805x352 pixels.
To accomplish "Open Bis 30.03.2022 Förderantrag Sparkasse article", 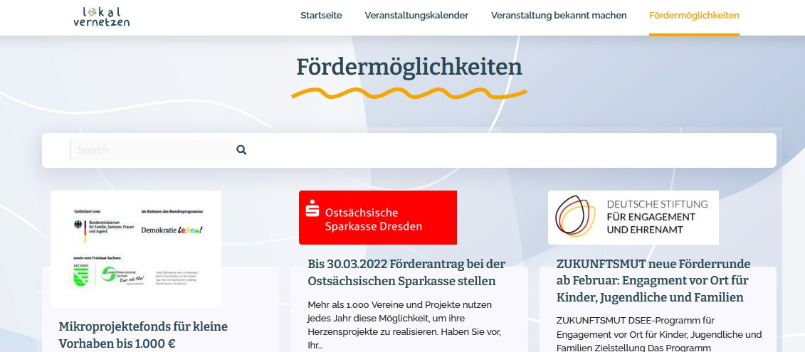I will click(x=406, y=272).
